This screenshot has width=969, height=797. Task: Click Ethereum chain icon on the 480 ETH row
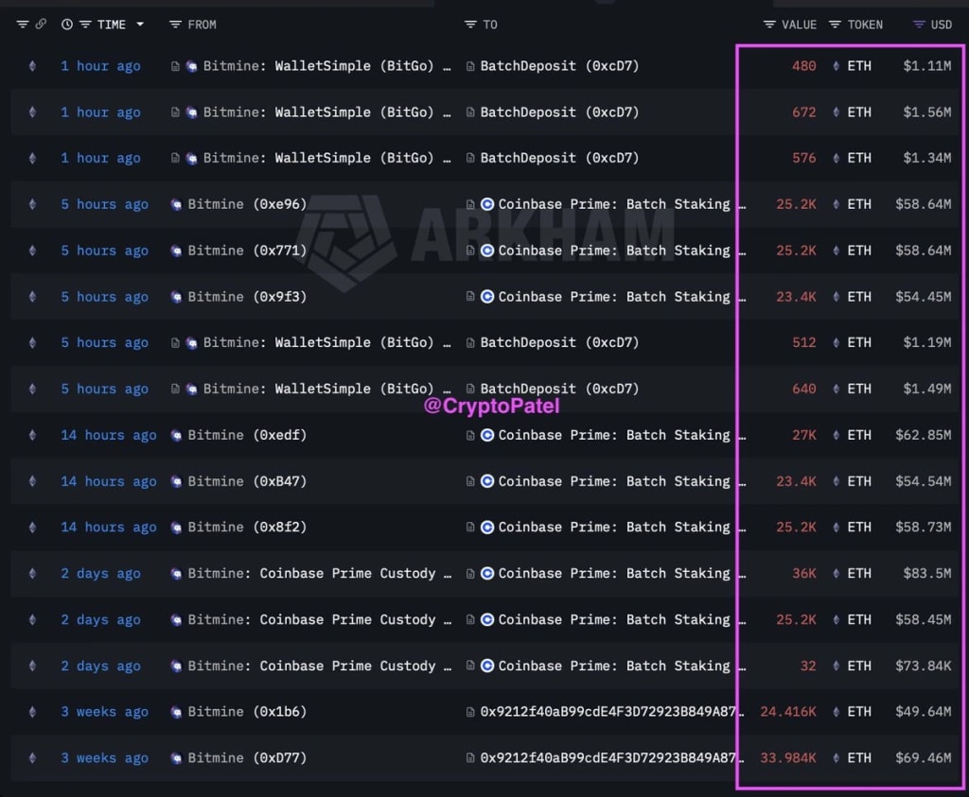(x=32, y=66)
